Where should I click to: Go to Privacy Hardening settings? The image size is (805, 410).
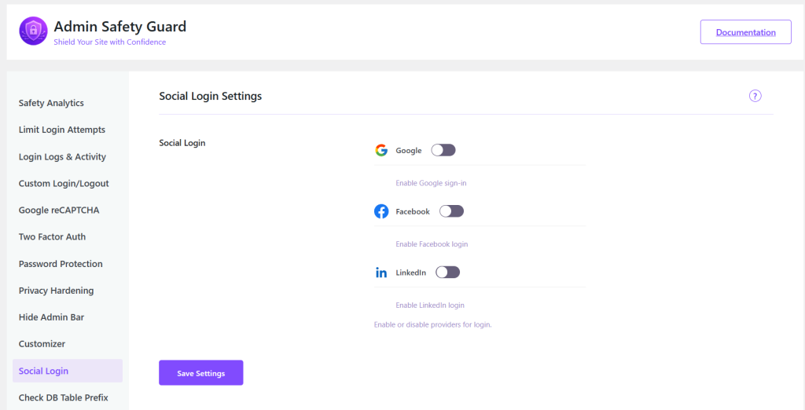pyautogui.click(x=56, y=291)
